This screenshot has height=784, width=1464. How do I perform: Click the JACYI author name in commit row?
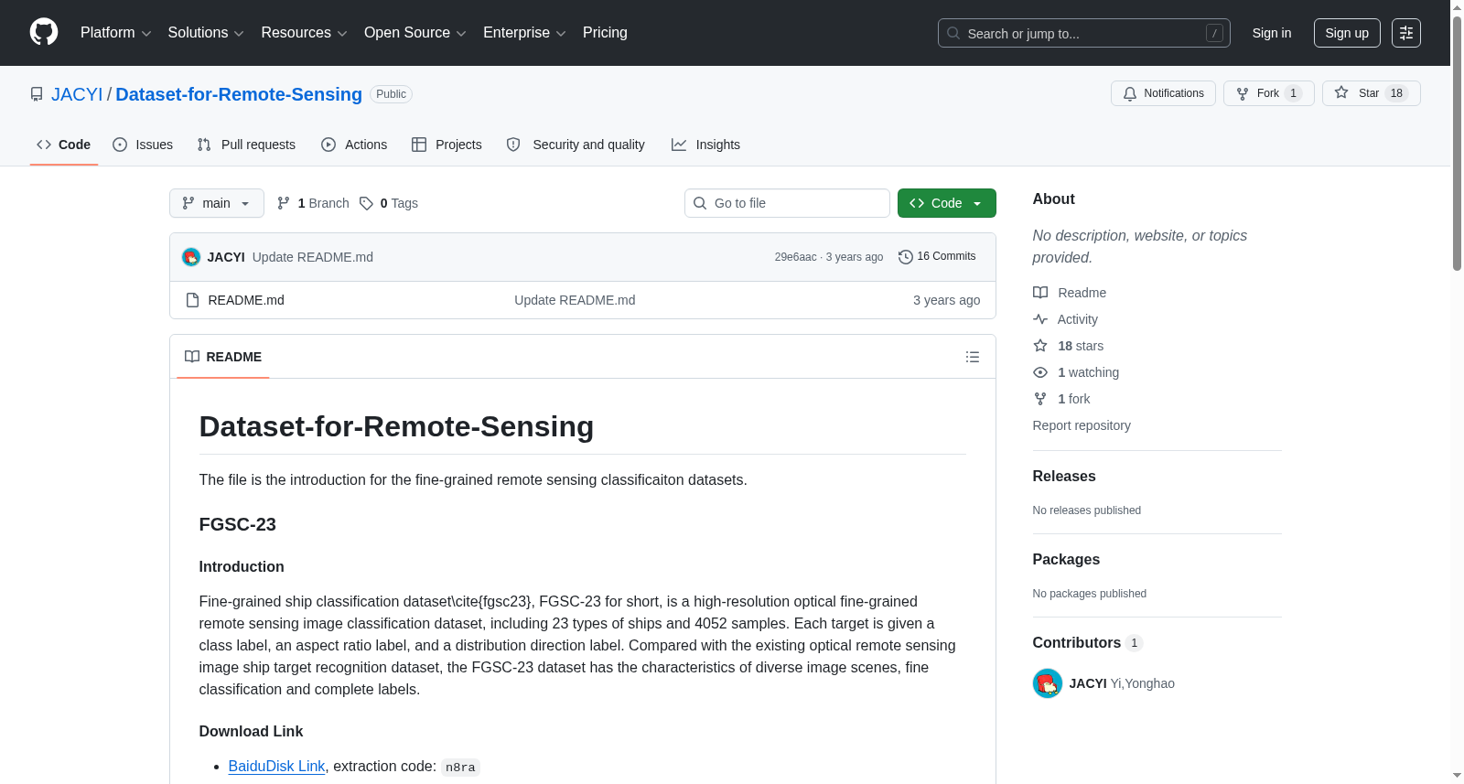(226, 257)
